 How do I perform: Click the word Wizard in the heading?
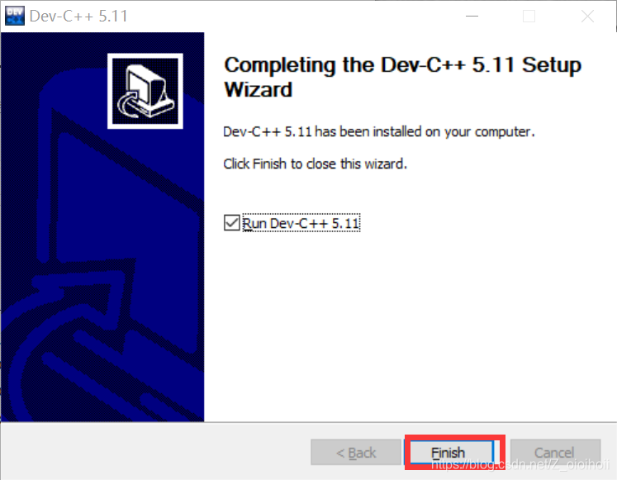[x=259, y=89]
